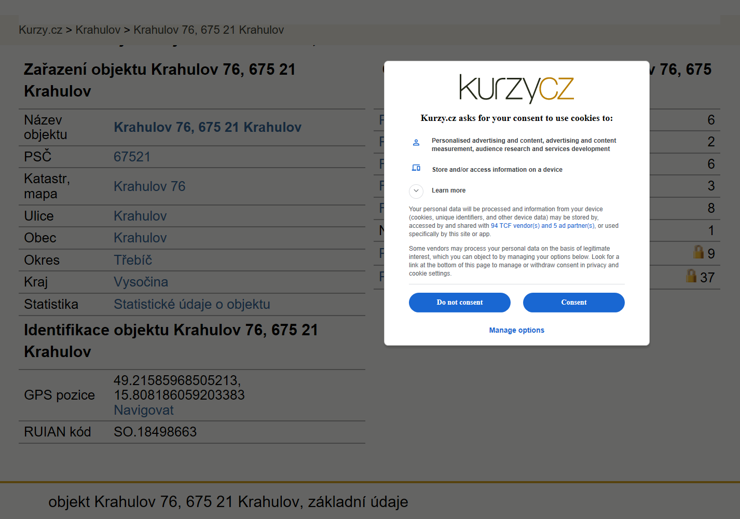Image resolution: width=740 pixels, height=519 pixels.
Task: Expand the Learn more chevron
Action: 416,191
